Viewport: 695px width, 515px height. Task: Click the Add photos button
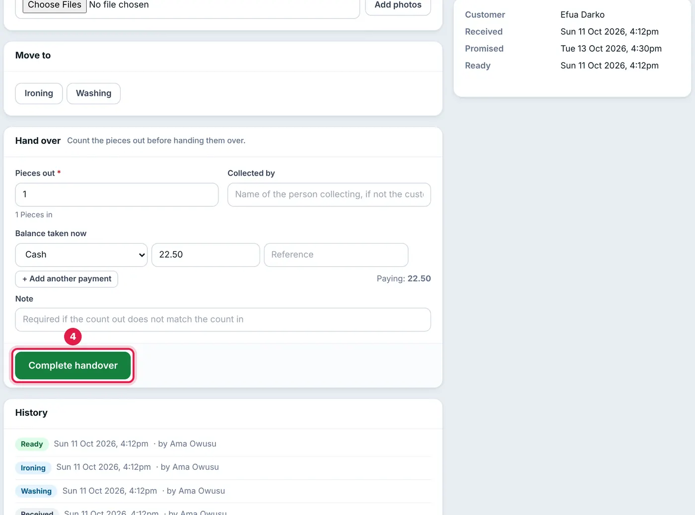(398, 5)
